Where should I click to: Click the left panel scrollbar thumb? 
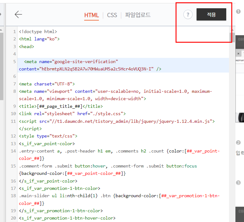pos(2,66)
